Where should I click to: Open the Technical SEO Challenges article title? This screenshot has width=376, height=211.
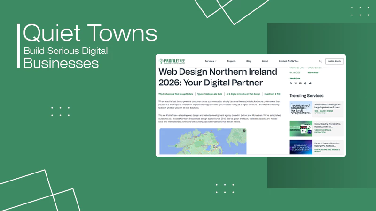point(327,106)
